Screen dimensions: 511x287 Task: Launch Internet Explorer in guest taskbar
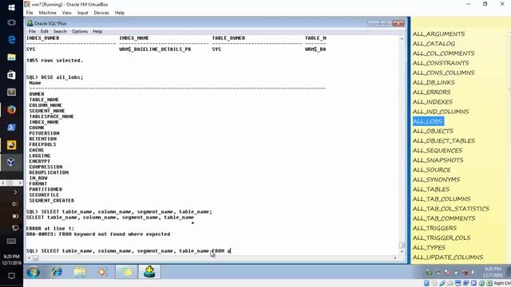(x=57, y=272)
